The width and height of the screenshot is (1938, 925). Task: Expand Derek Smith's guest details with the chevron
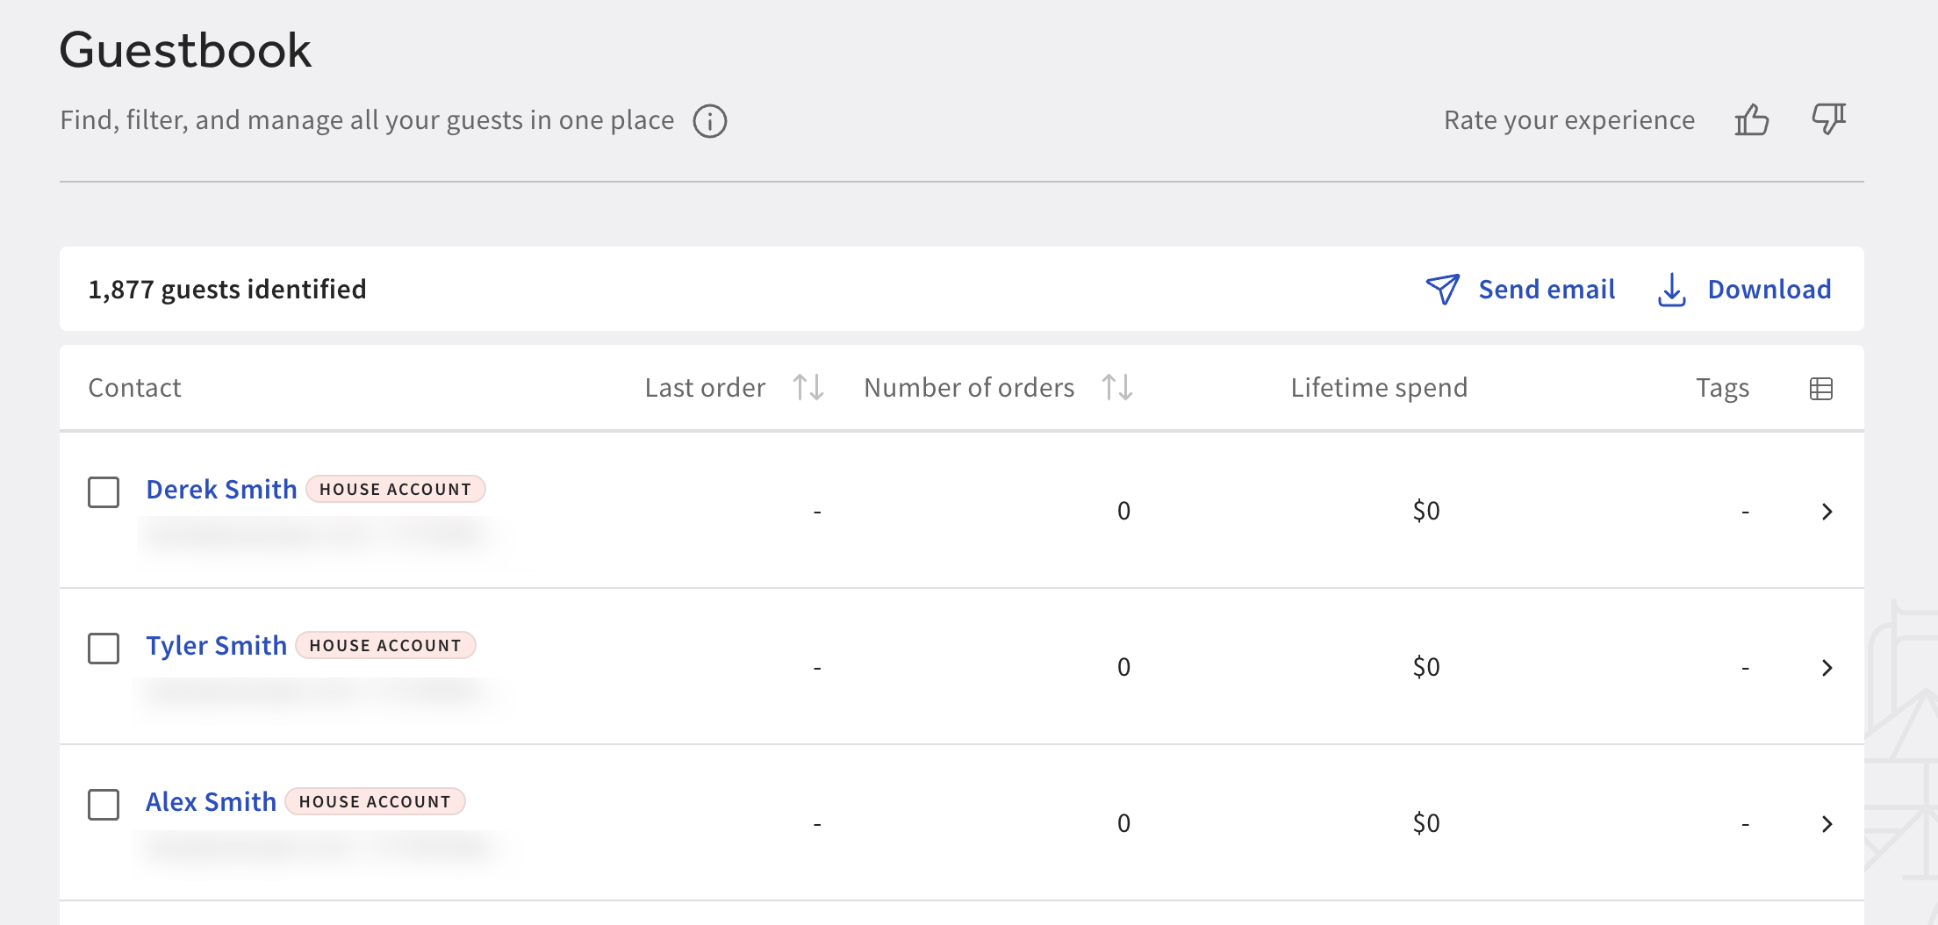1828,511
